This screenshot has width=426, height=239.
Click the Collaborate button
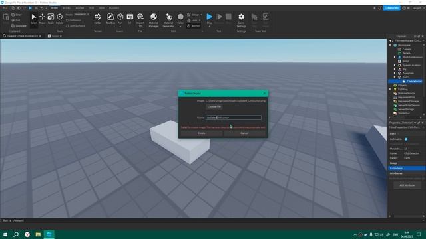pos(391,8)
